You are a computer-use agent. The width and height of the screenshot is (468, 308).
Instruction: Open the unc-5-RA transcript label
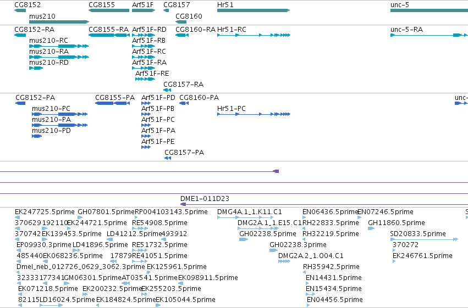pos(406,30)
